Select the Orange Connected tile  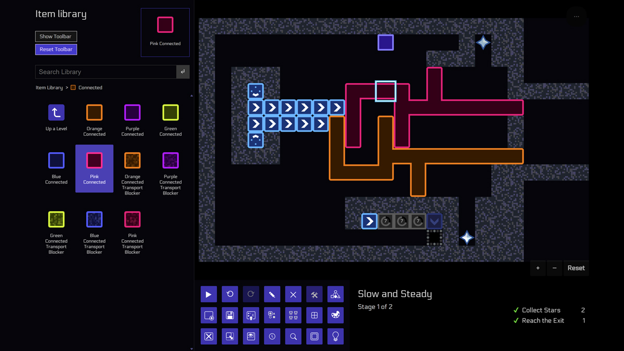pos(94,112)
